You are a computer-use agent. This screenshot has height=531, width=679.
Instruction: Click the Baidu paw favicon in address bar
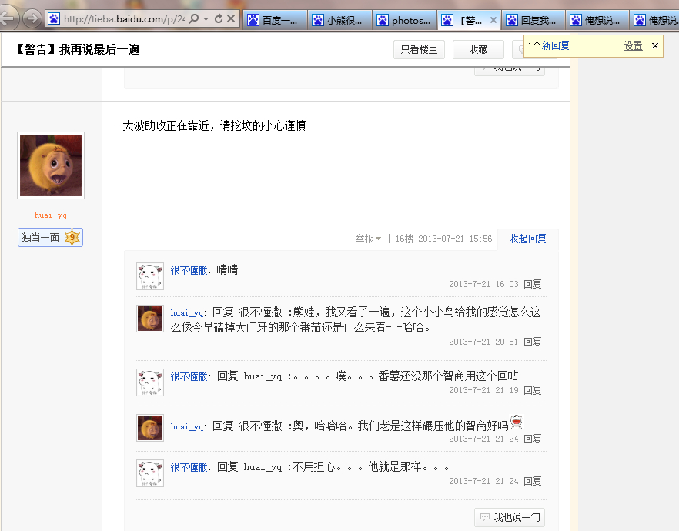point(54,18)
